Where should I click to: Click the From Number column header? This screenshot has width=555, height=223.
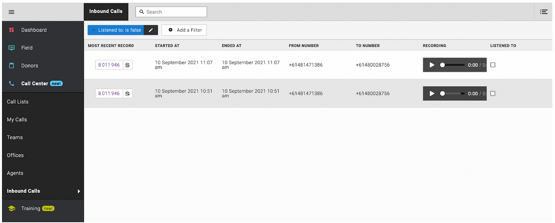(x=304, y=46)
